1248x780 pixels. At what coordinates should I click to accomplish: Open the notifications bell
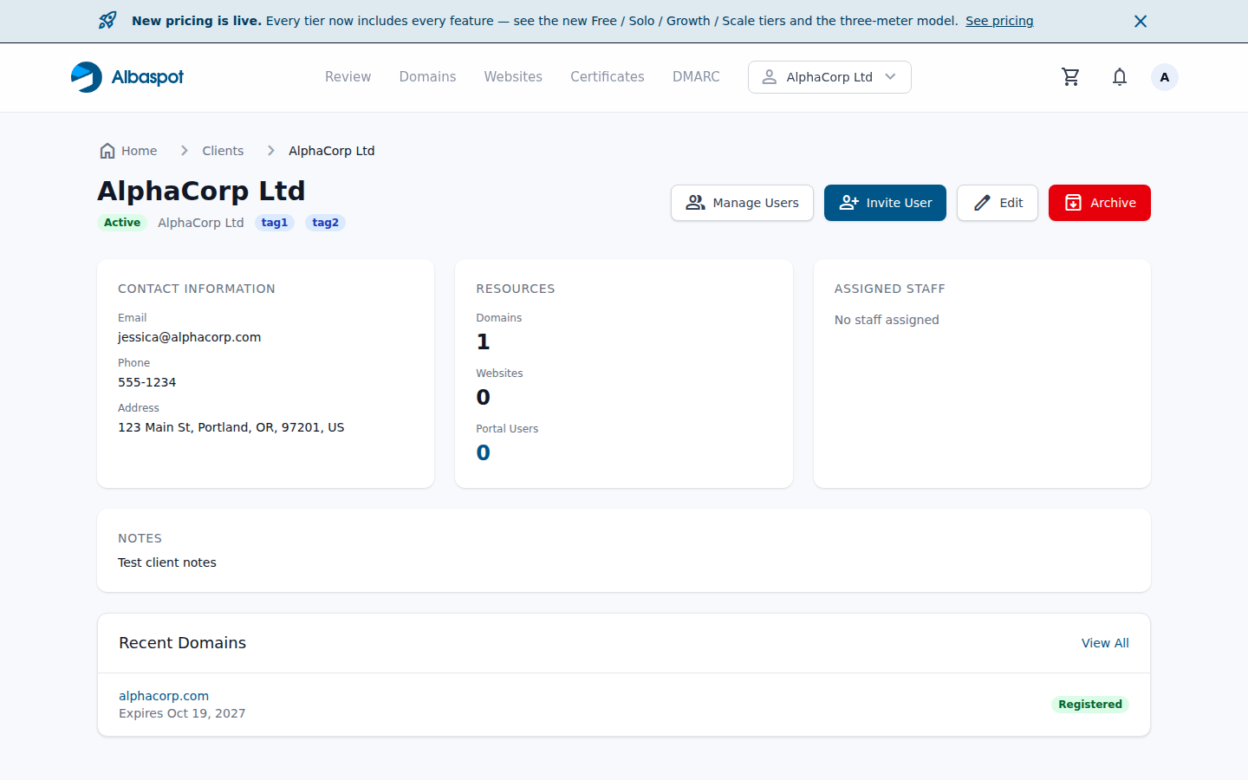[x=1120, y=77]
